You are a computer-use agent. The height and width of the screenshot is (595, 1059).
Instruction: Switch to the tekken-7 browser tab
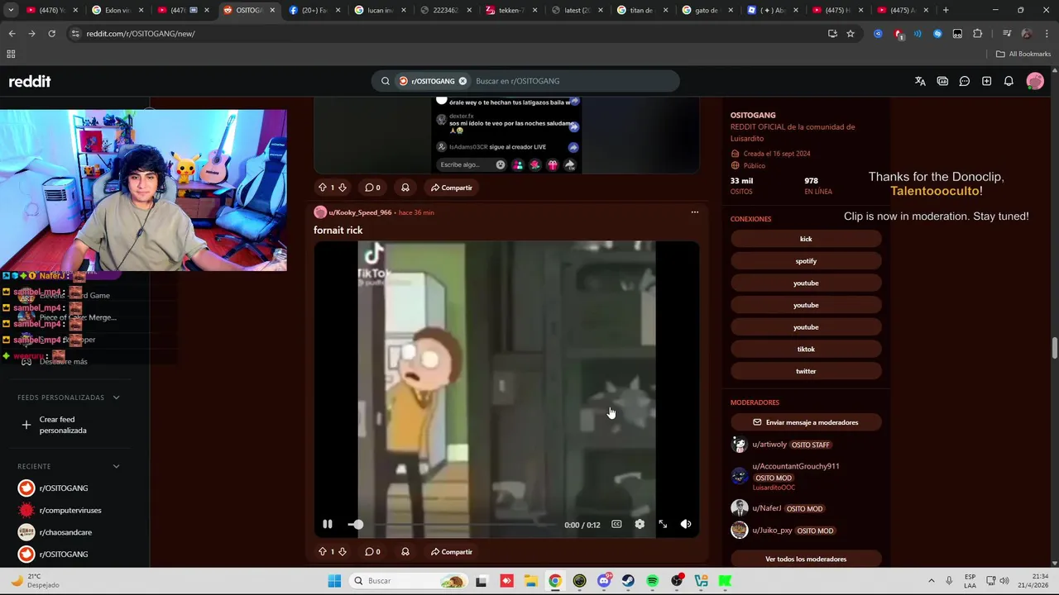pyautogui.click(x=514, y=10)
